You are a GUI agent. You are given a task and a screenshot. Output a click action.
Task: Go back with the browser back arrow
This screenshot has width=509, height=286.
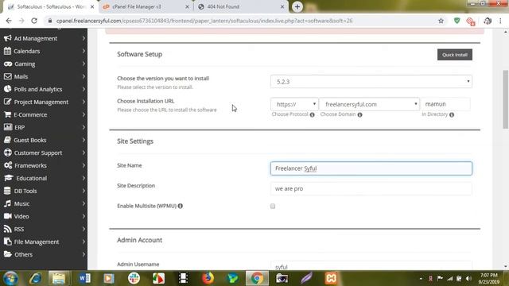pyautogui.click(x=9, y=21)
